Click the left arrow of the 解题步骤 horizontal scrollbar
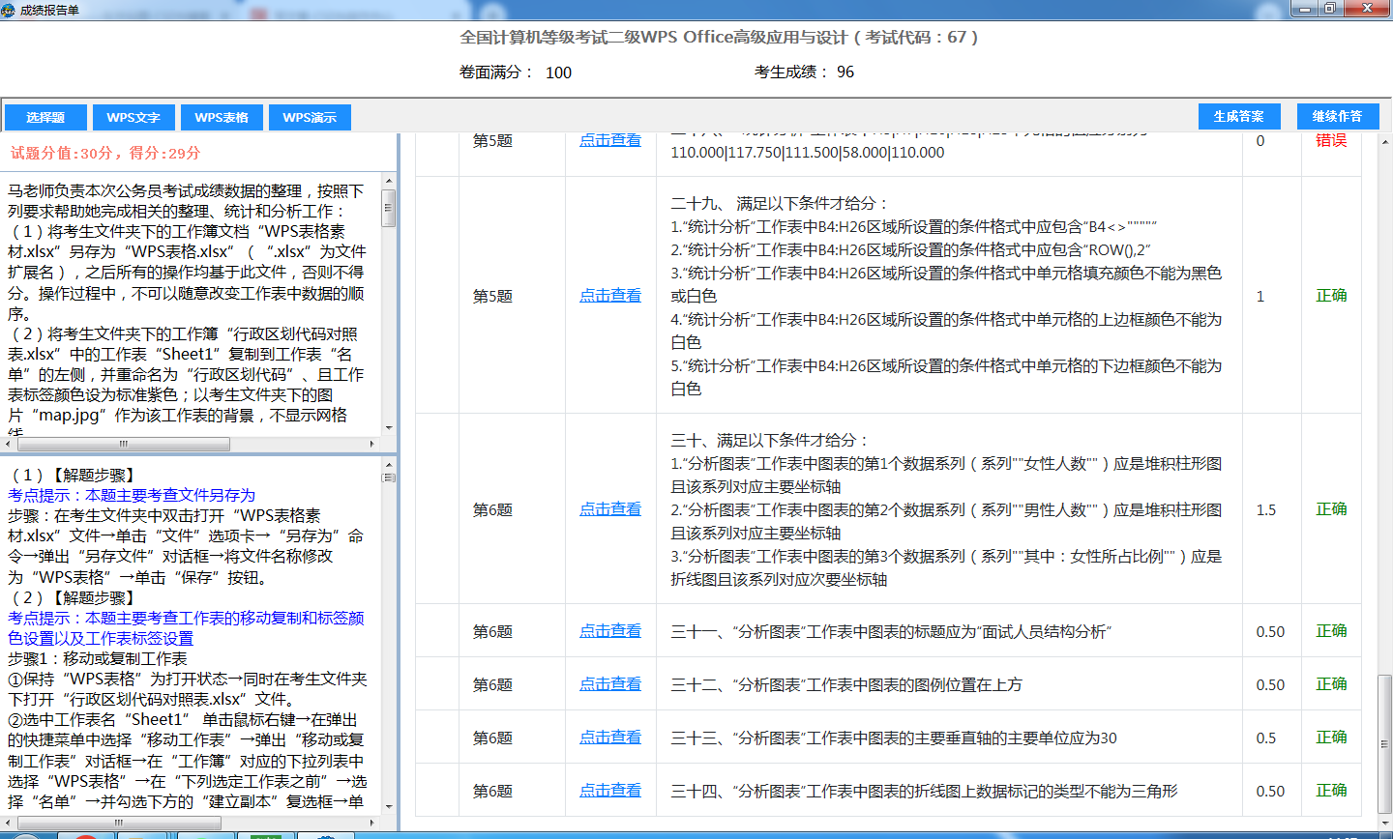This screenshot has width=1393, height=839. (x=8, y=823)
